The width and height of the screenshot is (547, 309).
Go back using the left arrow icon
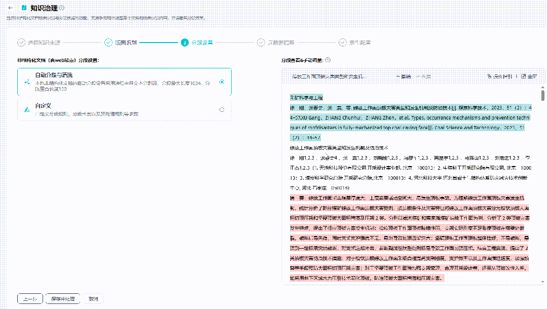point(11,8)
